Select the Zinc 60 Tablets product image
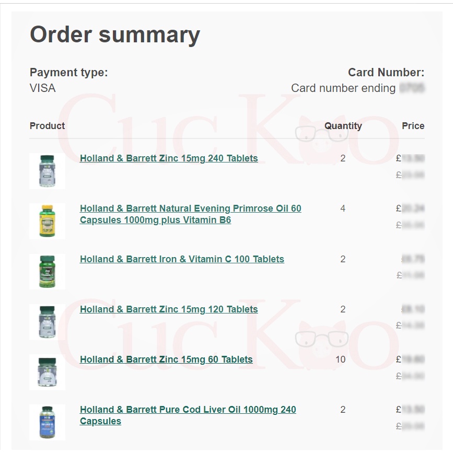The width and height of the screenshot is (453, 453). (48, 371)
